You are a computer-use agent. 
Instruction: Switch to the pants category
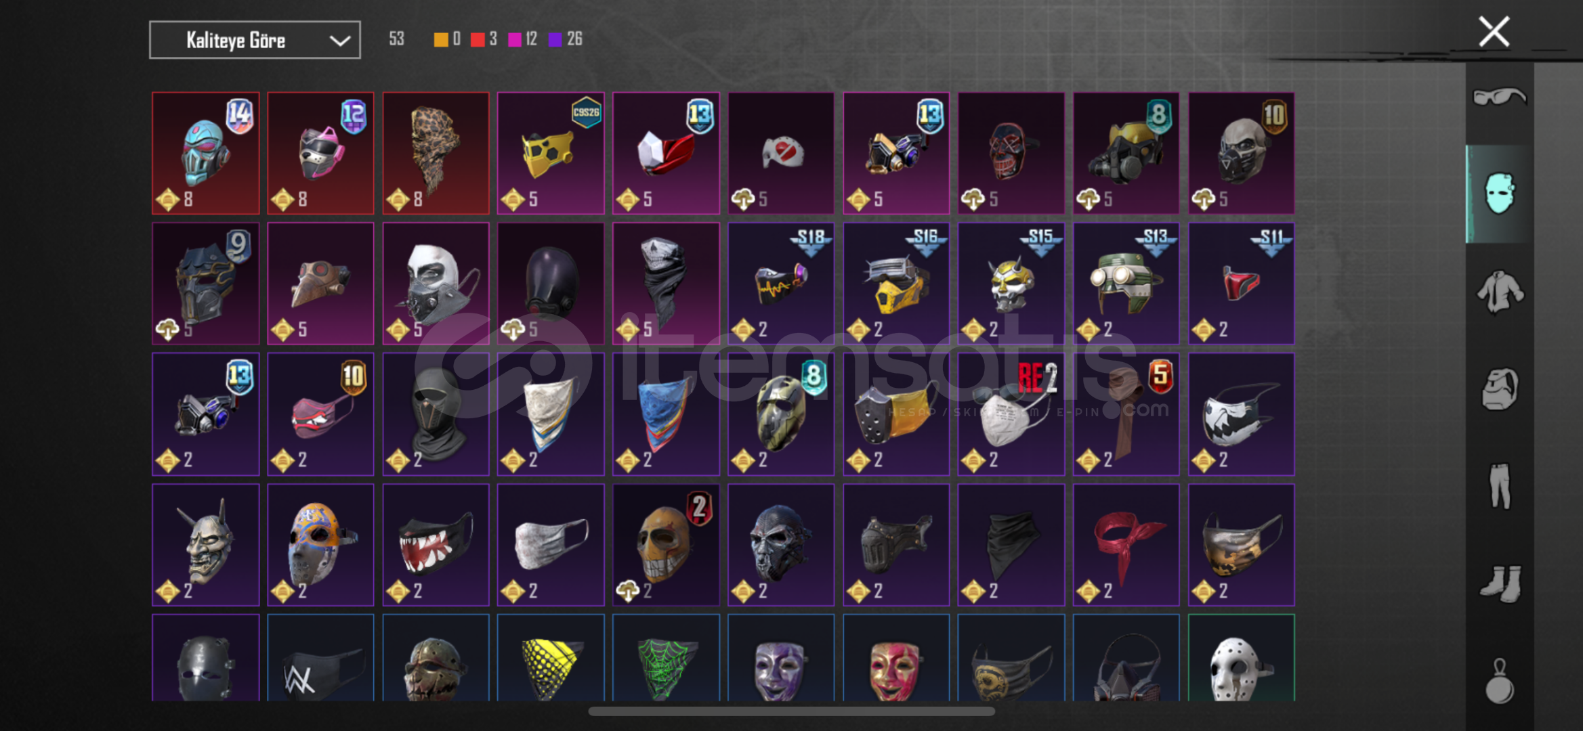coord(1500,486)
